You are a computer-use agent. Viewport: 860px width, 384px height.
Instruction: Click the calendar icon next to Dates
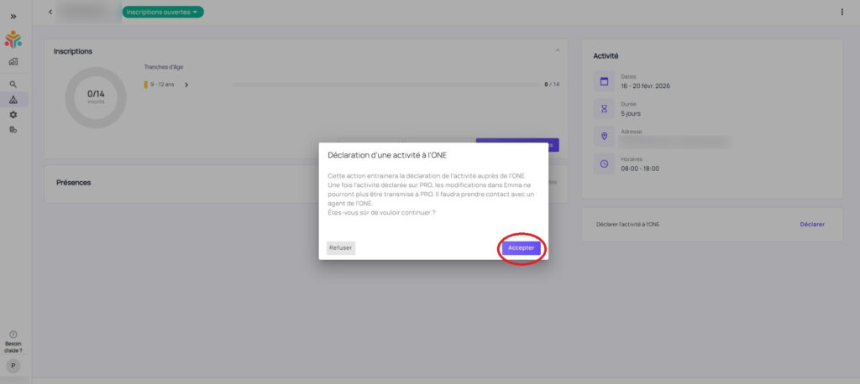(603, 81)
